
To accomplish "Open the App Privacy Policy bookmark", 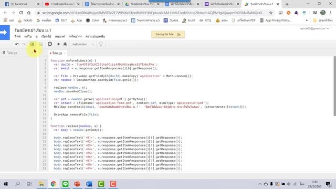I will coord(275,20).
